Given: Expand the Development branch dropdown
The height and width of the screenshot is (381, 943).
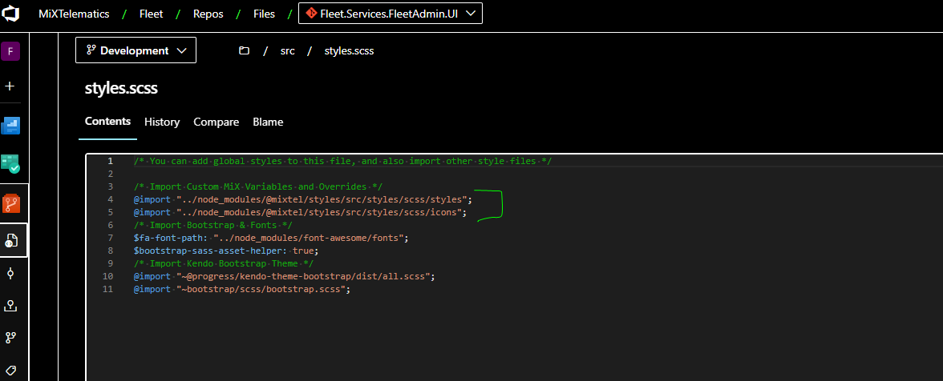Looking at the screenshot, I should coord(136,50).
